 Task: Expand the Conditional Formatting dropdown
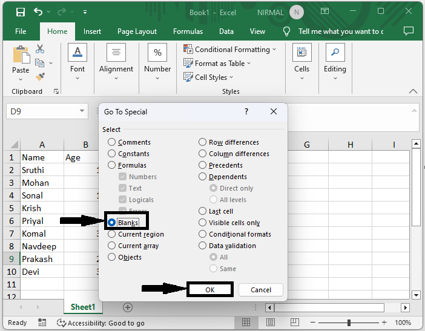[230, 50]
